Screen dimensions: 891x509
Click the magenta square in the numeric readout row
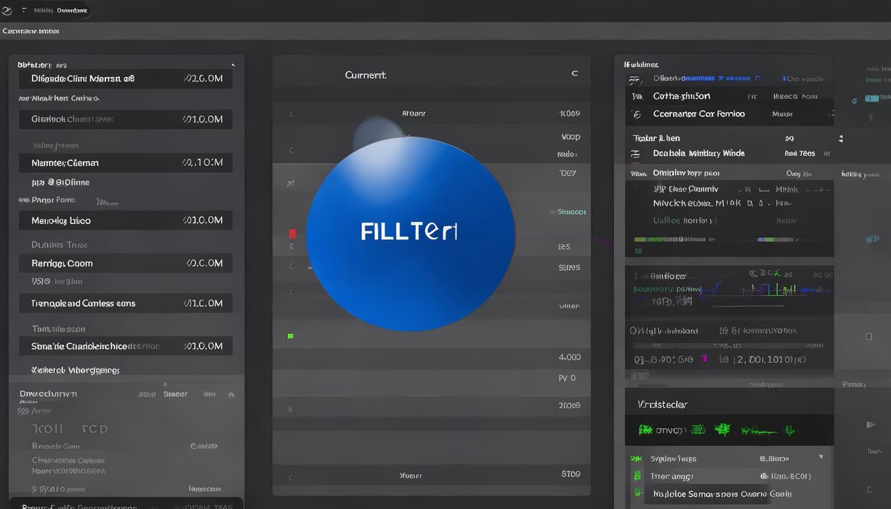tap(704, 359)
